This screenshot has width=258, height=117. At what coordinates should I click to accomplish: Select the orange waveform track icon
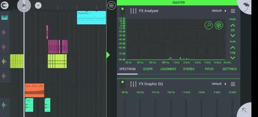(4, 76)
